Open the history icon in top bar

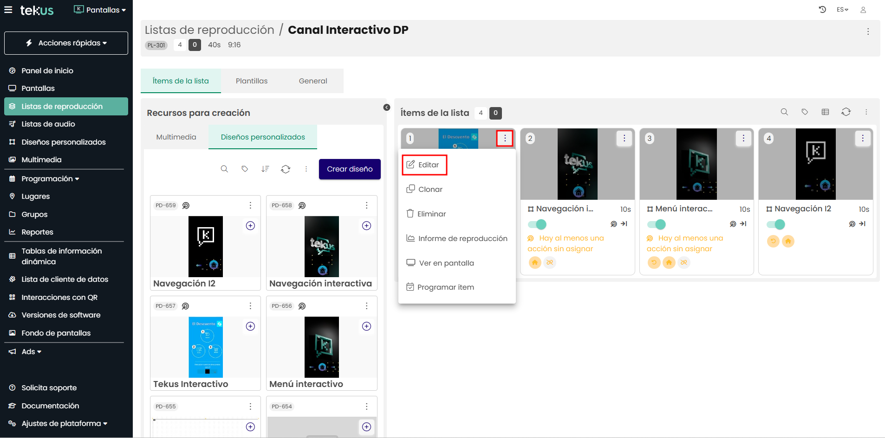click(x=822, y=10)
